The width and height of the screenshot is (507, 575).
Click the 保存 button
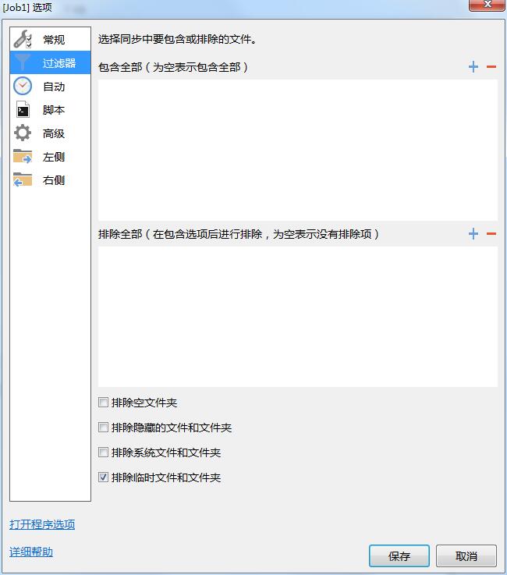tap(399, 556)
